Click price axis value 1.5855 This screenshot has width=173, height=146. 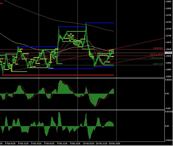point(169,2)
